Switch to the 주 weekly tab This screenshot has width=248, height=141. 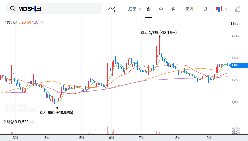pos(161,9)
